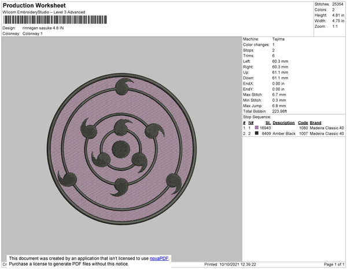Click the embroidery design preview image
The height and width of the screenshot is (269, 347).
(x=121, y=149)
